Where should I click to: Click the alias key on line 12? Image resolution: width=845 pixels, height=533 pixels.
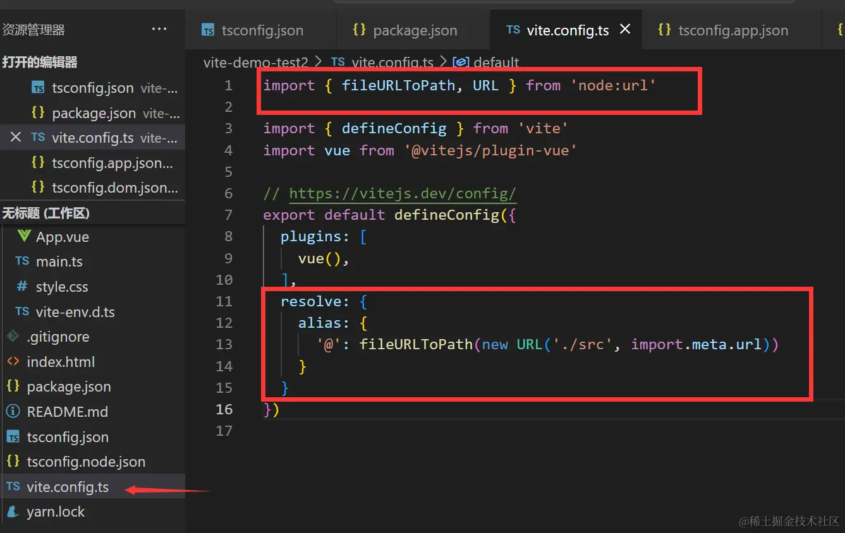pos(320,323)
